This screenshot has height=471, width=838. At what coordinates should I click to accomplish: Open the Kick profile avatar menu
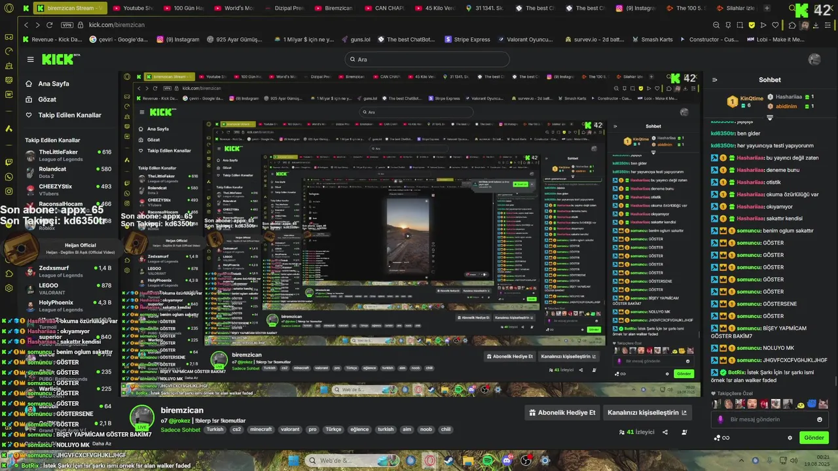click(814, 60)
